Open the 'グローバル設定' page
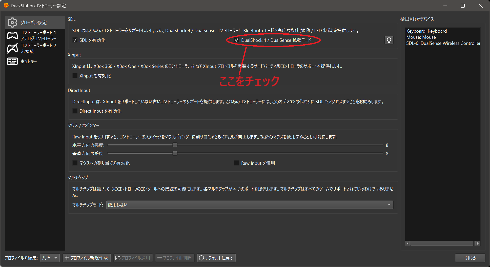490x267 pixels. [35, 23]
